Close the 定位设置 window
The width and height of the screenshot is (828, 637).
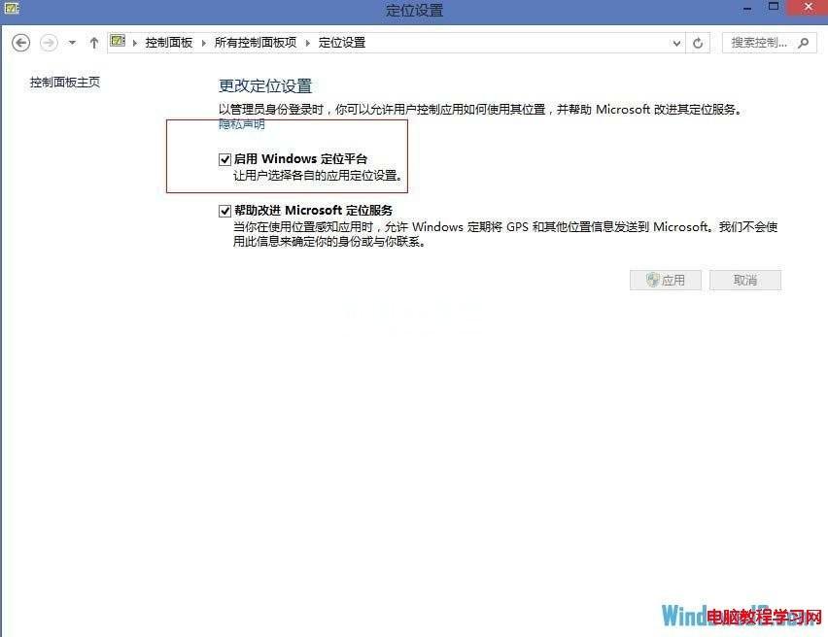tap(808, 7)
